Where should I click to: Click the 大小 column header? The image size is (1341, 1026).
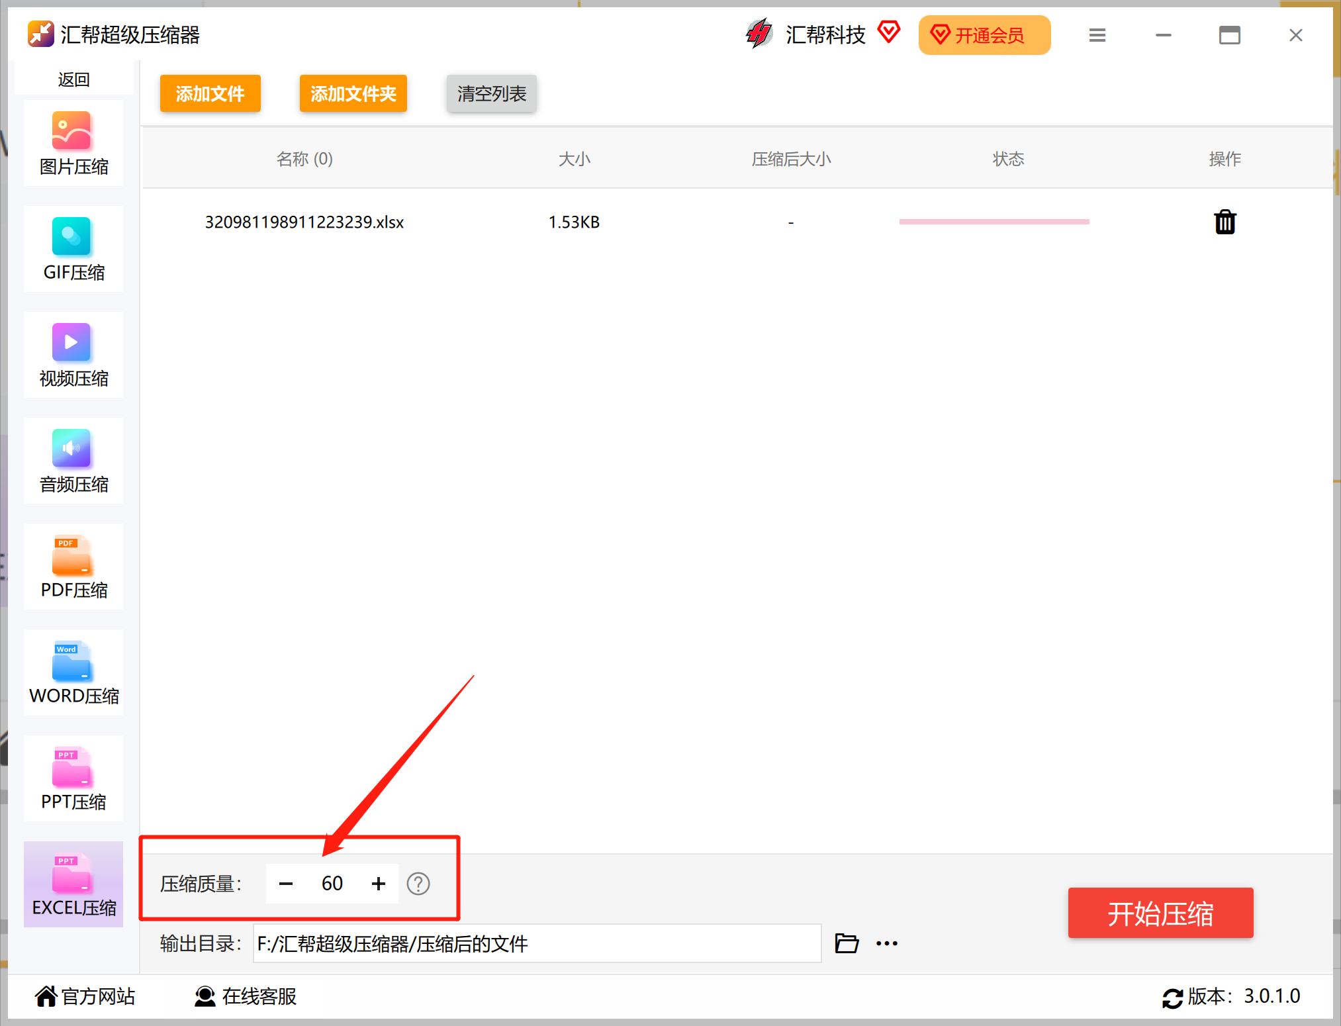[x=574, y=159]
